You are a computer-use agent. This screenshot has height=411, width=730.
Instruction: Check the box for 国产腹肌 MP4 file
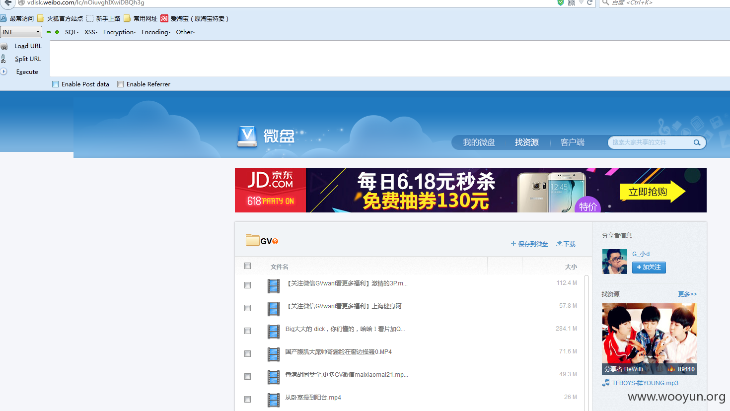point(247,354)
